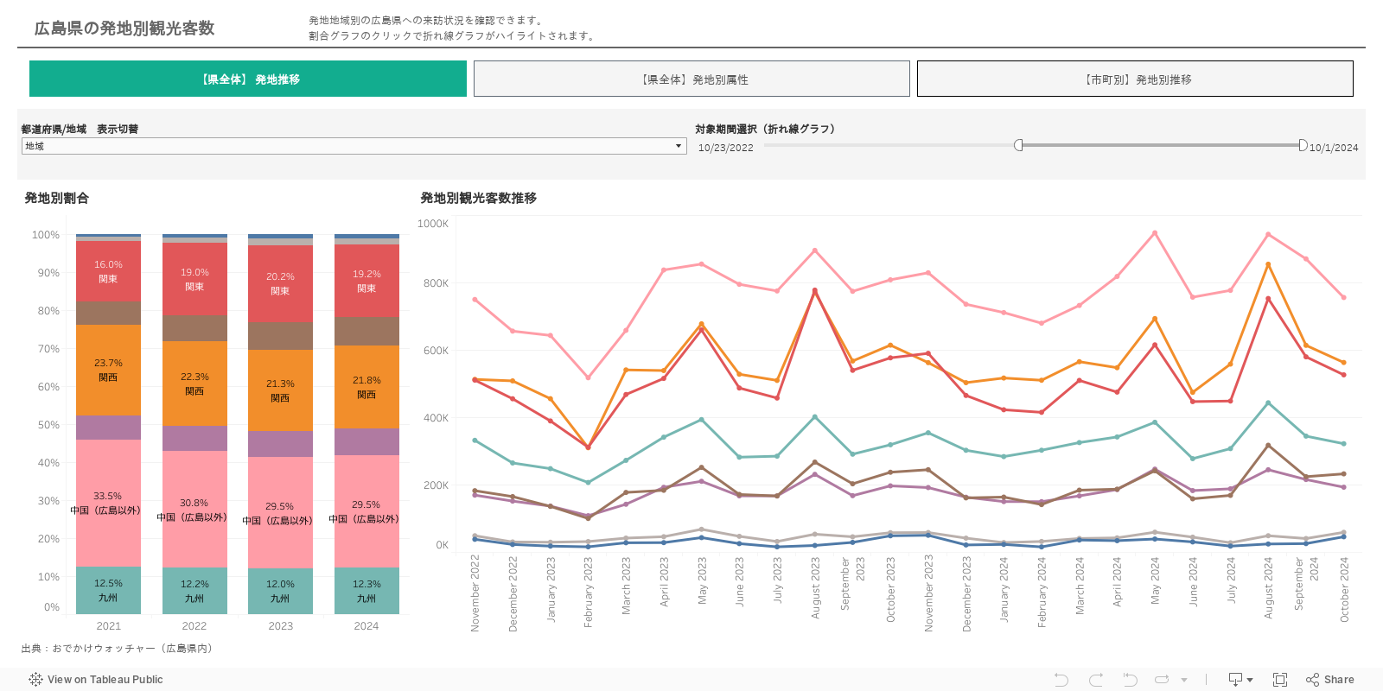Viewport: 1383px width, 691px height.
Task: Click the teal line point at May 2023
Action: [x=701, y=420]
